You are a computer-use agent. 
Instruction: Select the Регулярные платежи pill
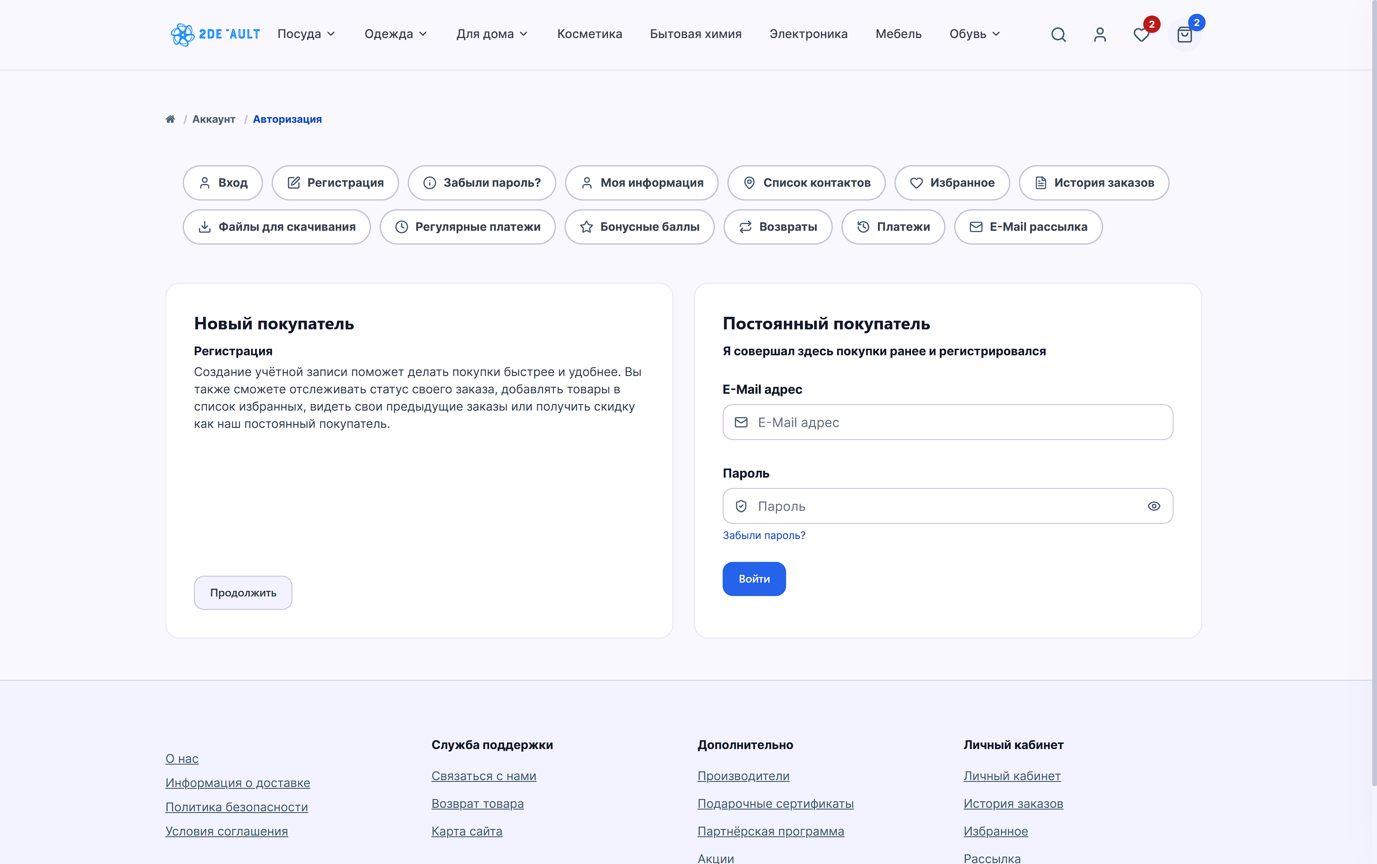click(467, 227)
